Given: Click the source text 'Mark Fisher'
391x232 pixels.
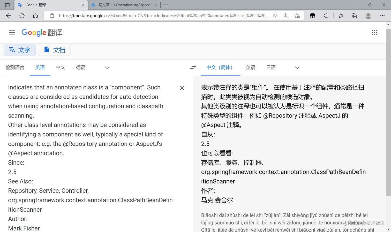Looking at the screenshot, I should click(24, 228).
